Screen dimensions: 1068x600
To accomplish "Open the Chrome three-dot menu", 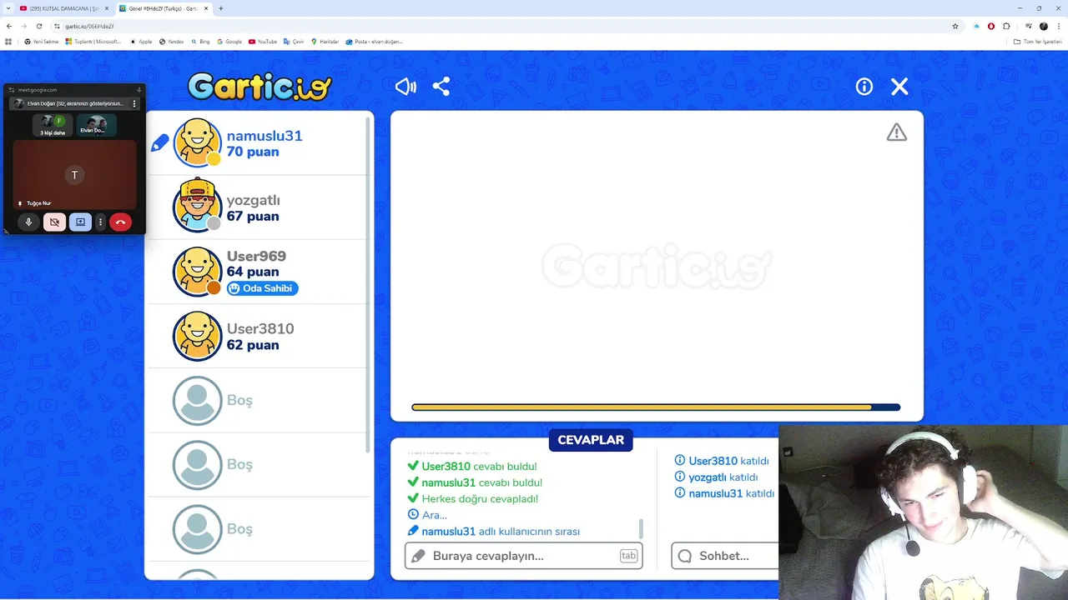I will (x=1059, y=26).
